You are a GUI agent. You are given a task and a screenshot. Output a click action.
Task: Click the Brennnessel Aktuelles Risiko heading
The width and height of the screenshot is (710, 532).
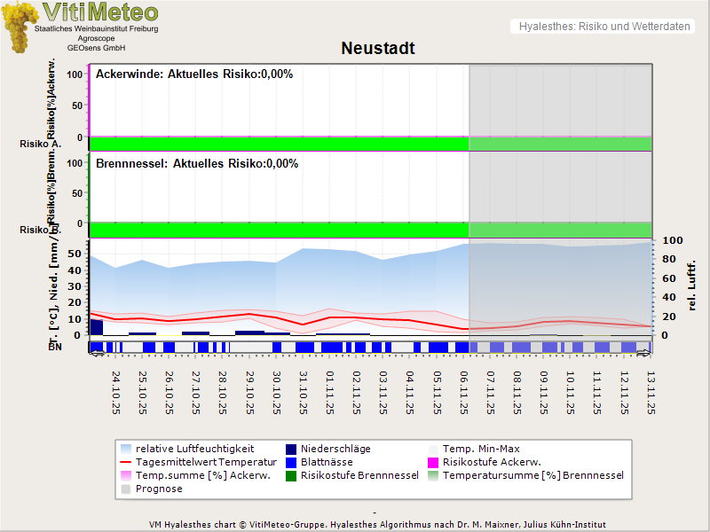point(196,163)
